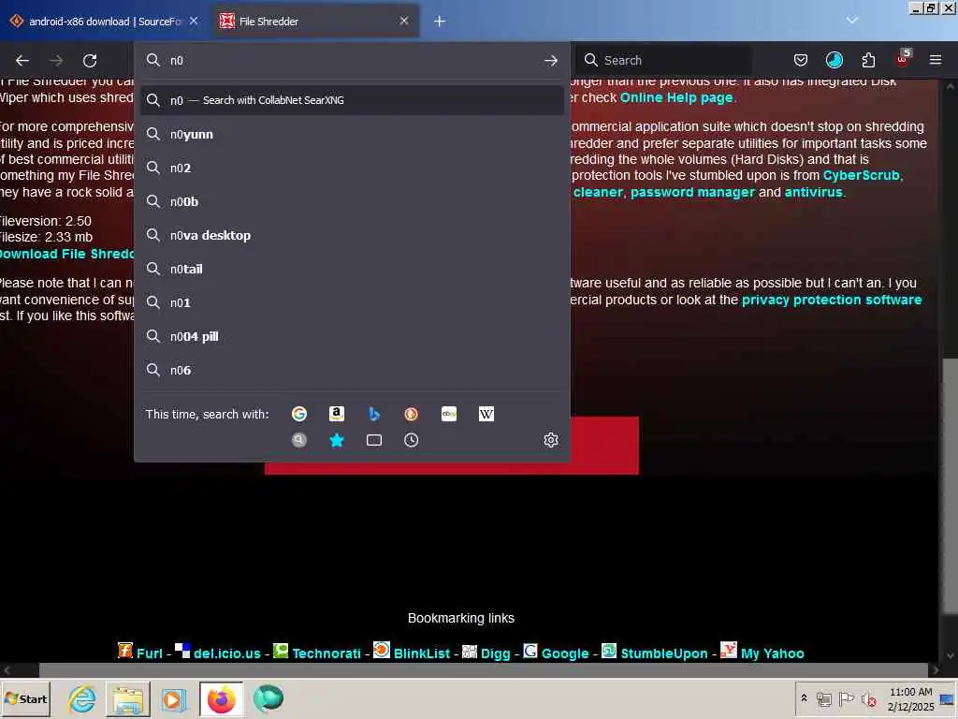The image size is (958, 719).
Task: Click the Download File Shredder link
Action: click(x=66, y=254)
